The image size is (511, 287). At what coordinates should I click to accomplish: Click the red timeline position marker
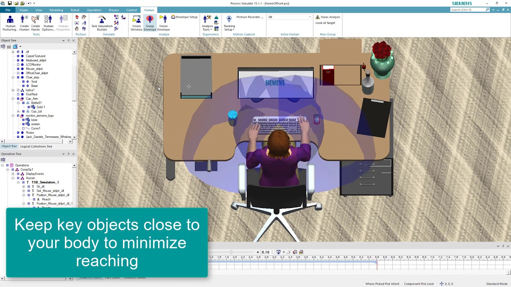[x=377, y=264]
